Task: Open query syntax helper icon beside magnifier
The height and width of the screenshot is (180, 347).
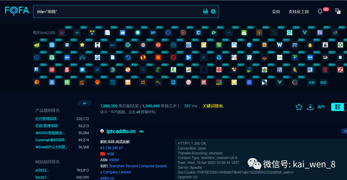Action: (205, 12)
